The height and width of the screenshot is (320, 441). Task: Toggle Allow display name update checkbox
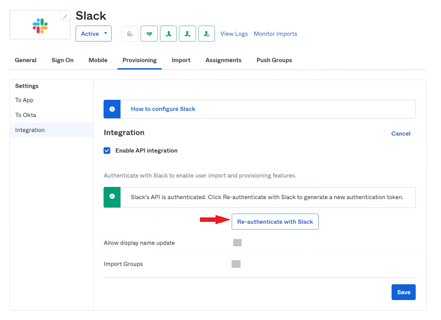(237, 242)
